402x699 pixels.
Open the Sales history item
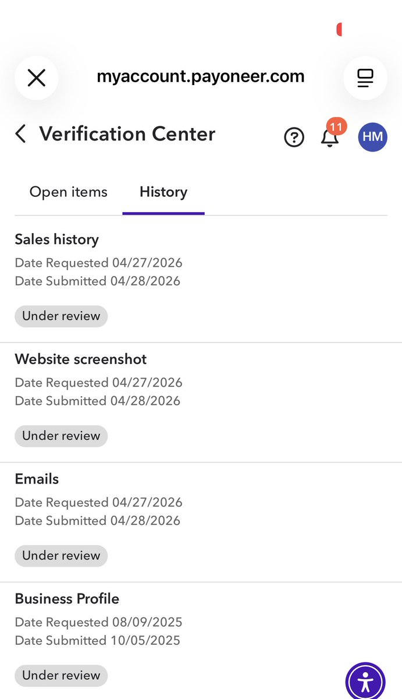(201, 283)
